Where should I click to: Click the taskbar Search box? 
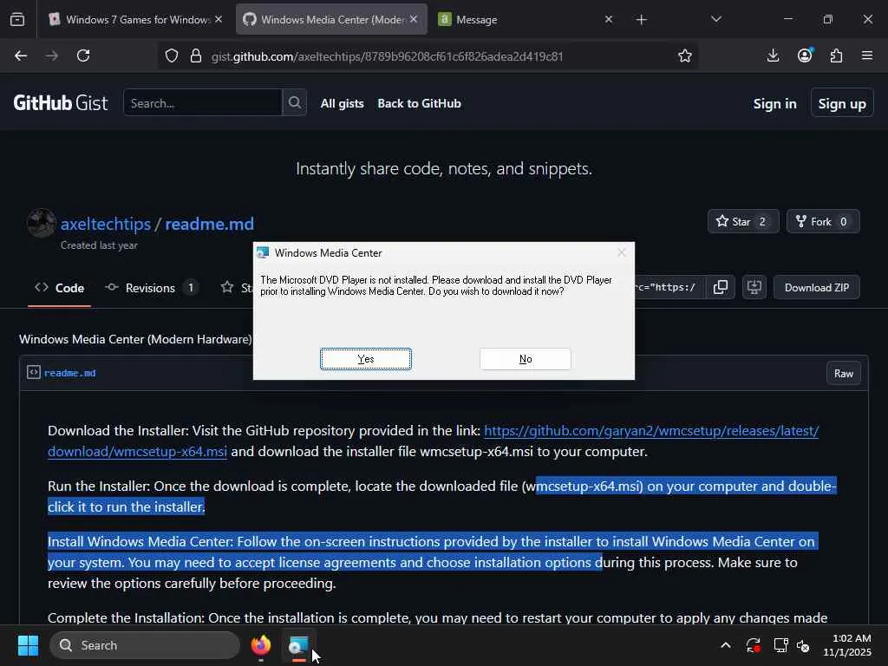pyautogui.click(x=145, y=645)
